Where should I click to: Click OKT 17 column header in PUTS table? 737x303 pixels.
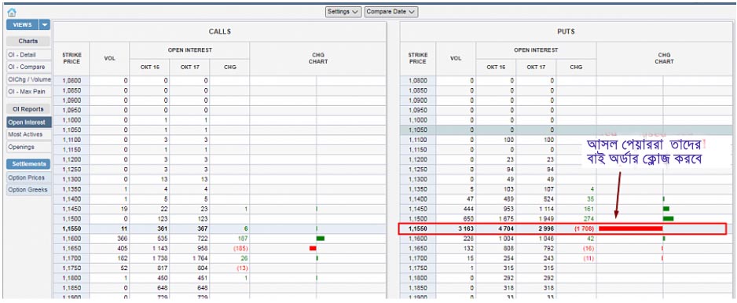click(x=537, y=68)
